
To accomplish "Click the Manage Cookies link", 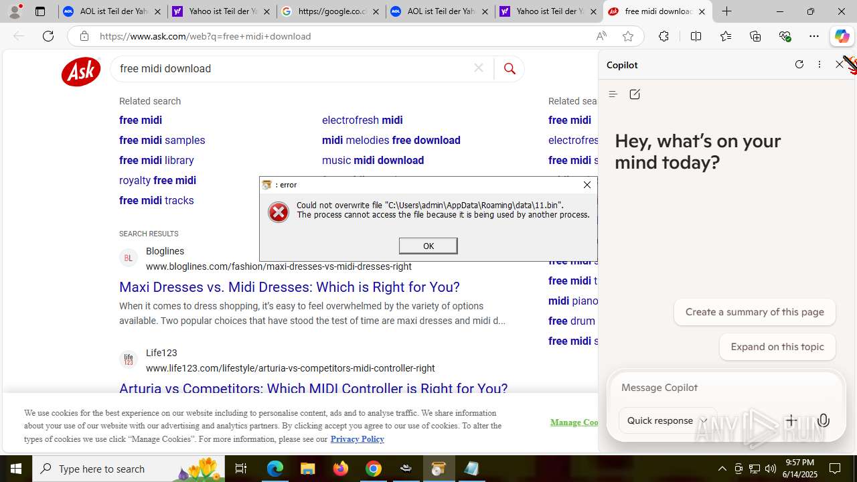I will click(574, 422).
